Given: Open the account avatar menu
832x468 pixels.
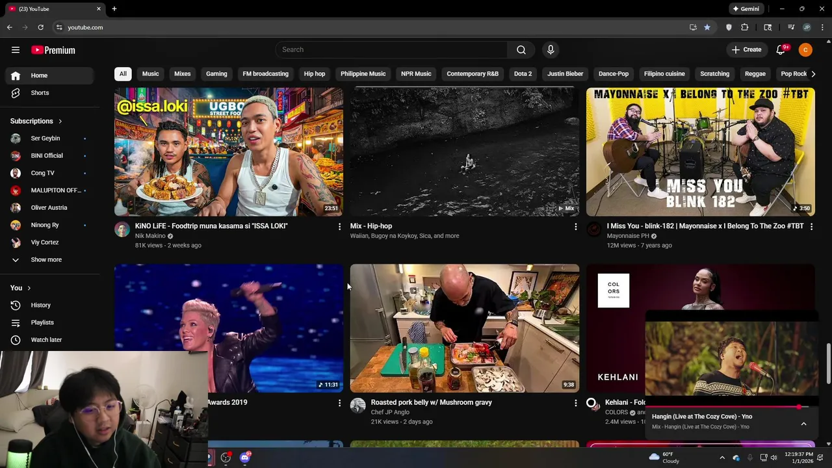Looking at the screenshot, I should (x=805, y=49).
